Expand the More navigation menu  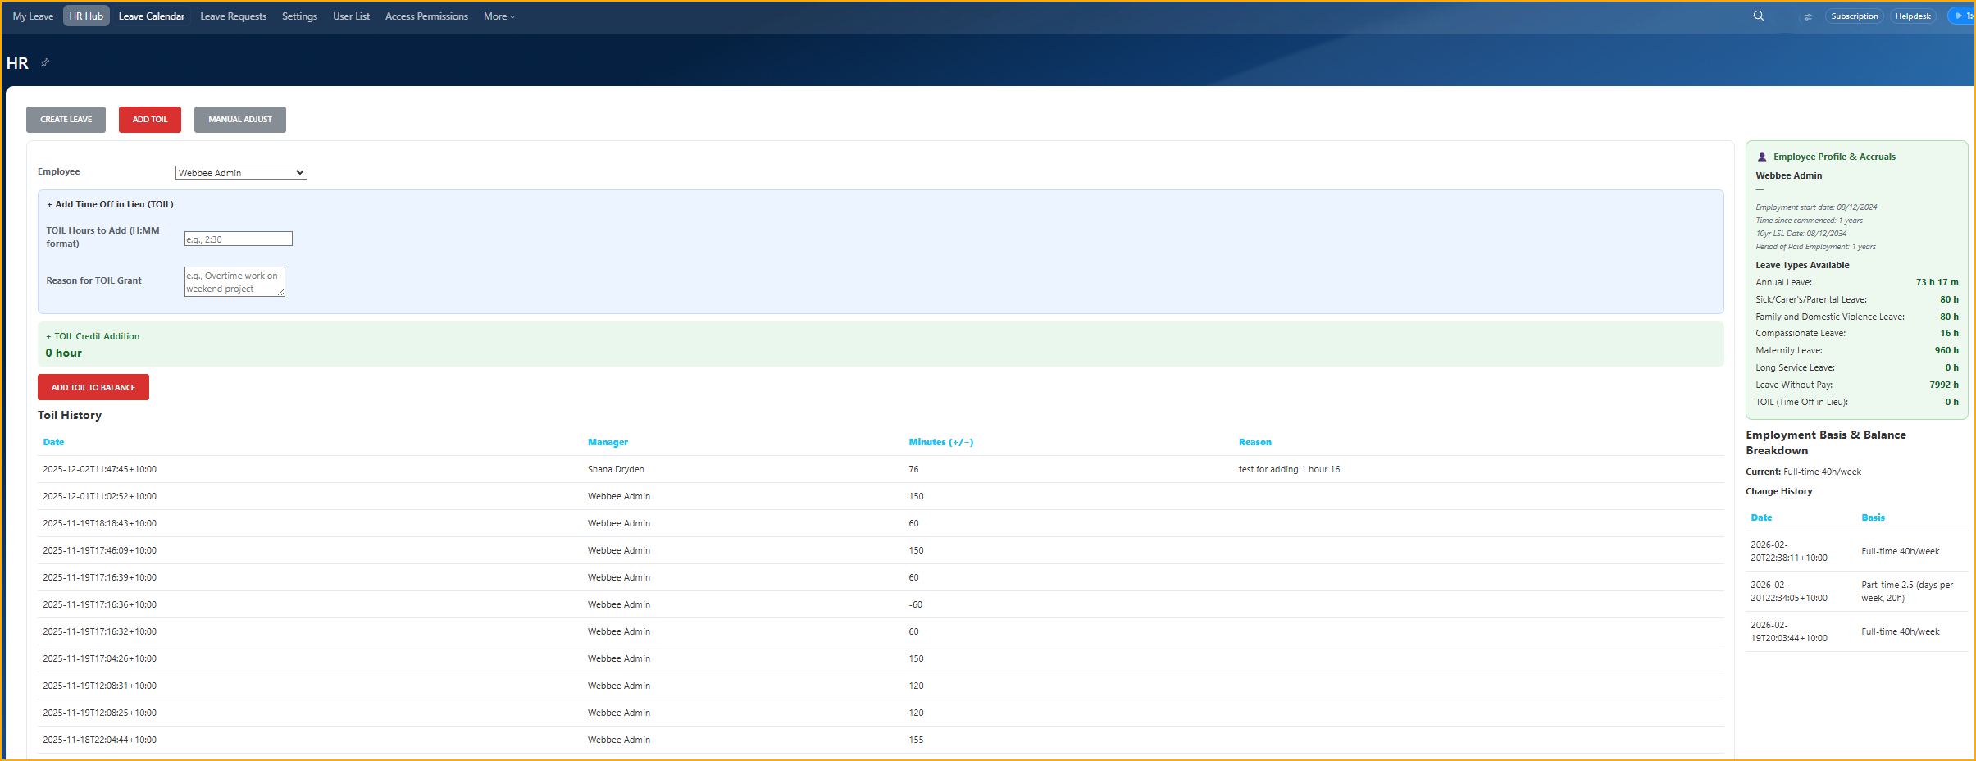(498, 16)
